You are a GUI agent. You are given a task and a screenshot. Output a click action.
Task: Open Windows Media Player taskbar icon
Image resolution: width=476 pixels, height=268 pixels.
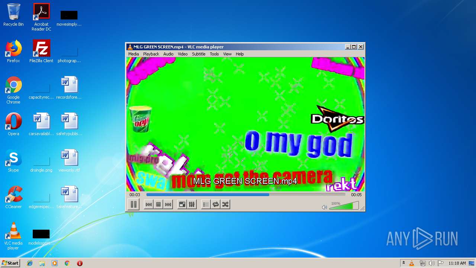[55, 263]
